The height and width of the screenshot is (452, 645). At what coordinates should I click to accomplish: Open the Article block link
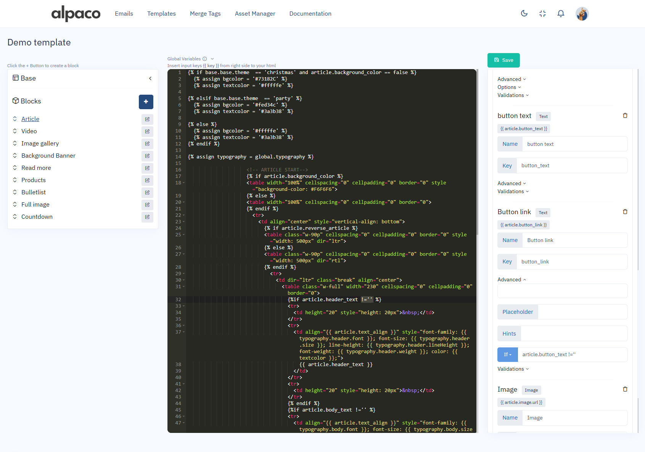click(x=30, y=119)
